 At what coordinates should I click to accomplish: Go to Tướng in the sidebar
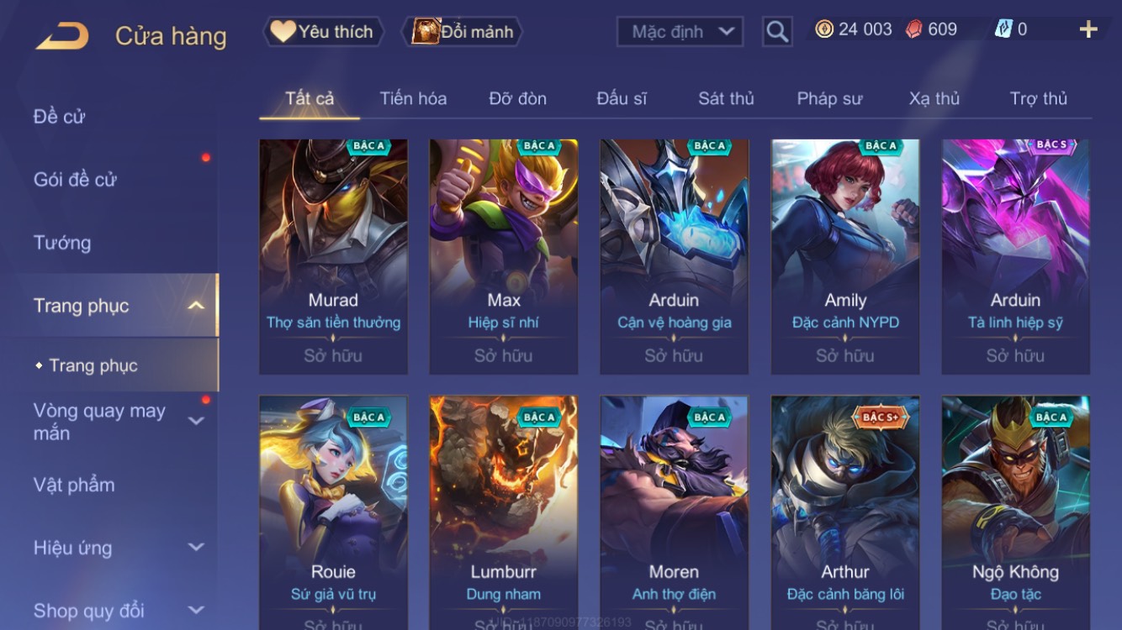pyautogui.click(x=62, y=243)
